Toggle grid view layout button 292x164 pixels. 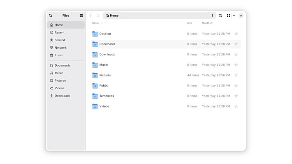point(229,16)
